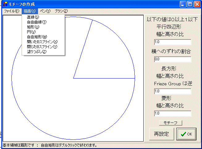Close the モチーフの作成 window
The width and height of the screenshot is (202, 149).
[197, 4]
